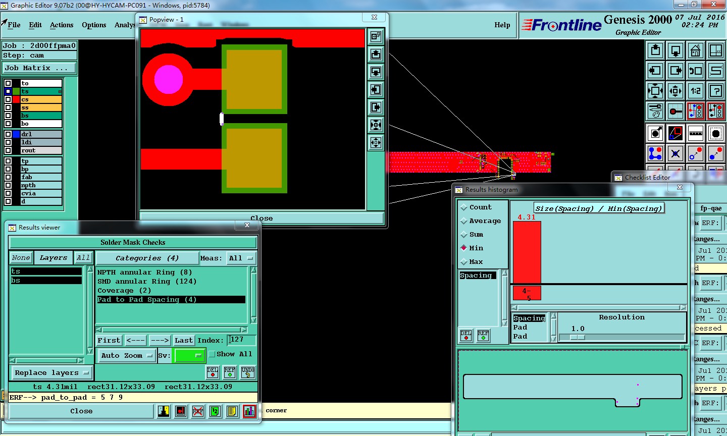Select the Average radio option

pos(464,221)
